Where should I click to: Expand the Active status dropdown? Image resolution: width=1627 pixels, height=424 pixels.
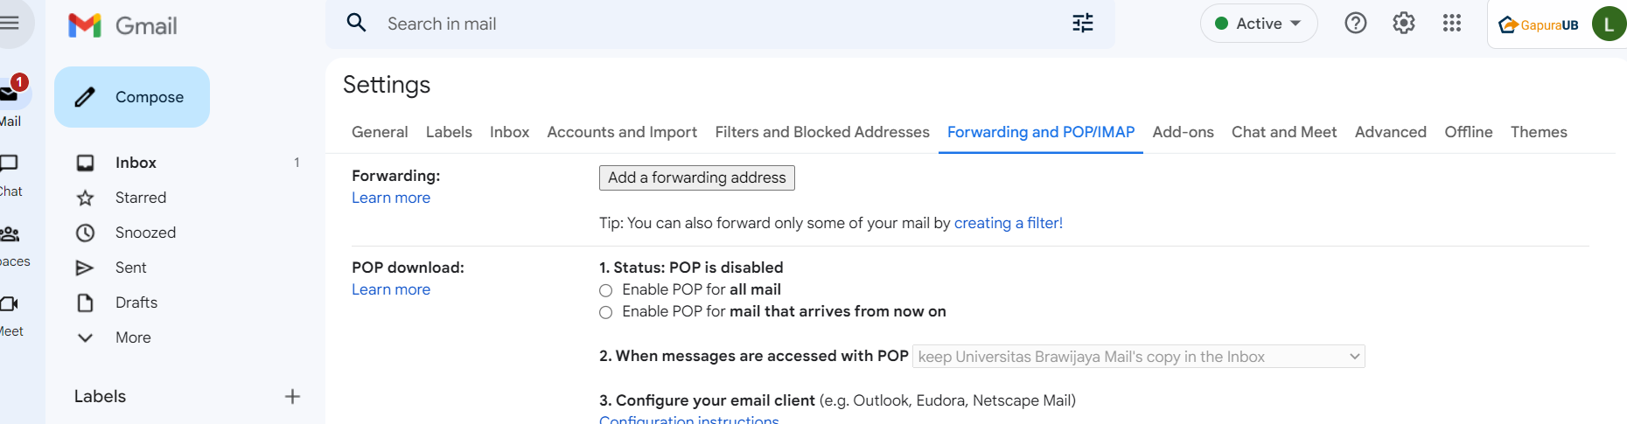click(1259, 24)
